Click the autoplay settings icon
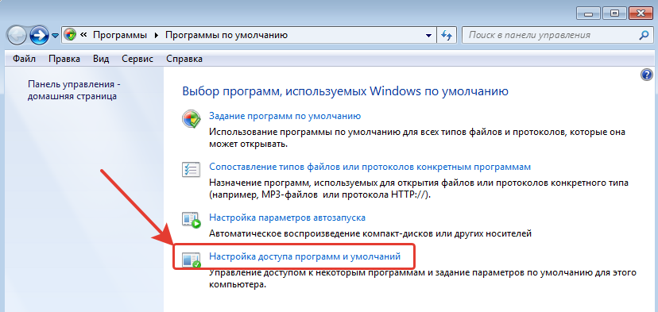The height and width of the screenshot is (312, 658). [192, 220]
